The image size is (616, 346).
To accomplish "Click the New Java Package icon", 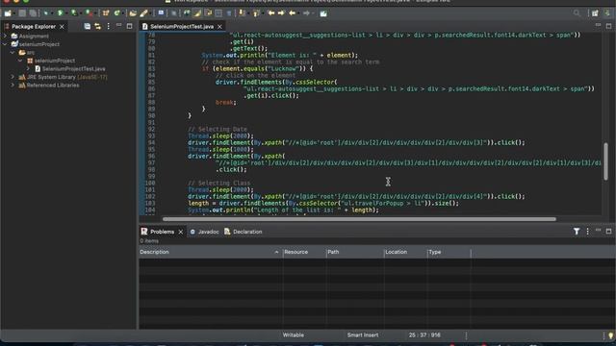I will pyautogui.click(x=106, y=13).
